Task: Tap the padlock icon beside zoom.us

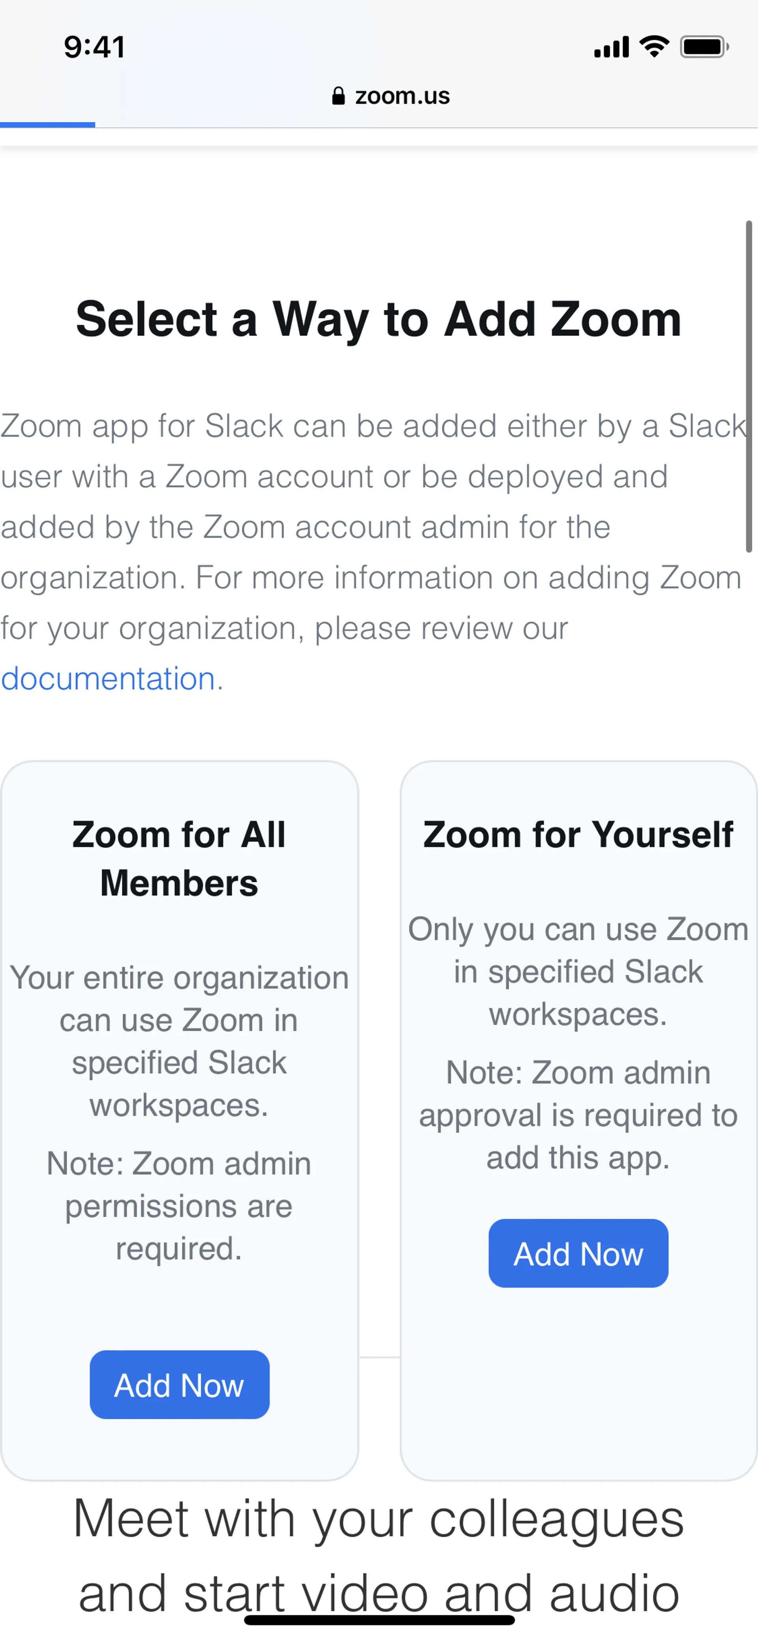Action: pyautogui.click(x=338, y=96)
